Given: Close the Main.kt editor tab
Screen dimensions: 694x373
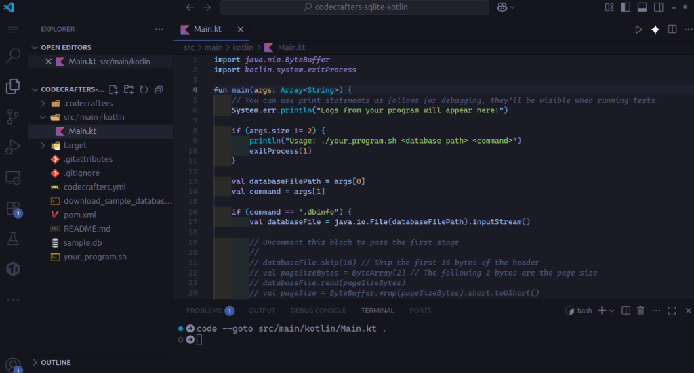Looking at the screenshot, I should [241, 30].
